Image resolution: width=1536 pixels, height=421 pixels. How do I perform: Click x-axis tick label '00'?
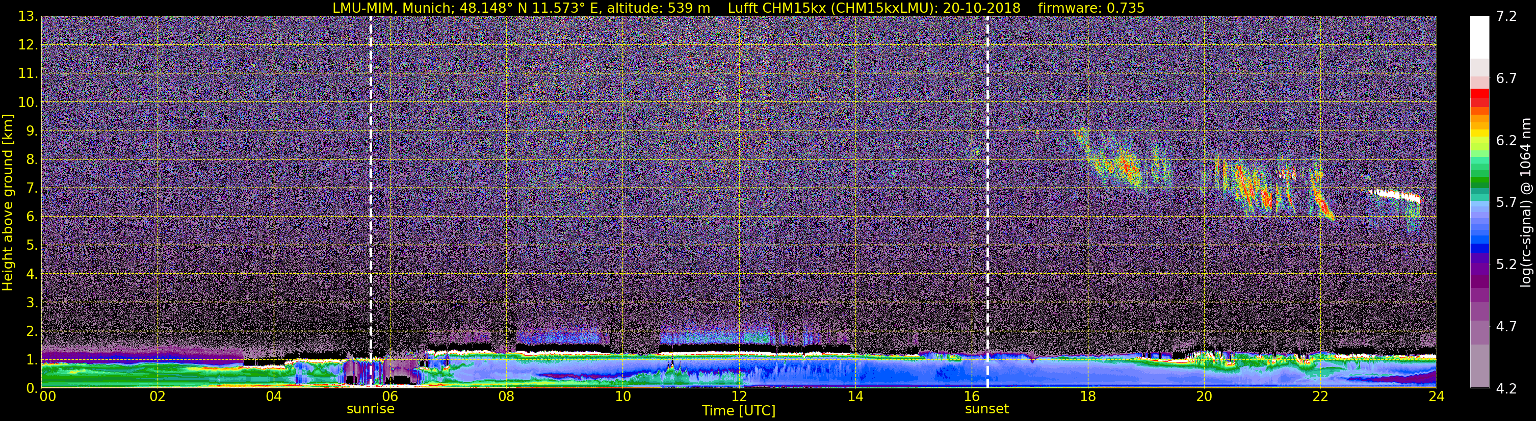point(48,397)
